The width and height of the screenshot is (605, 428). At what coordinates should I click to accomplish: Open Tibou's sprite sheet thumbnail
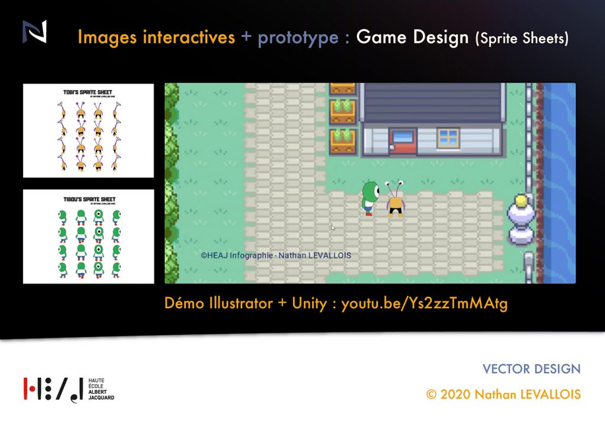[x=89, y=236]
